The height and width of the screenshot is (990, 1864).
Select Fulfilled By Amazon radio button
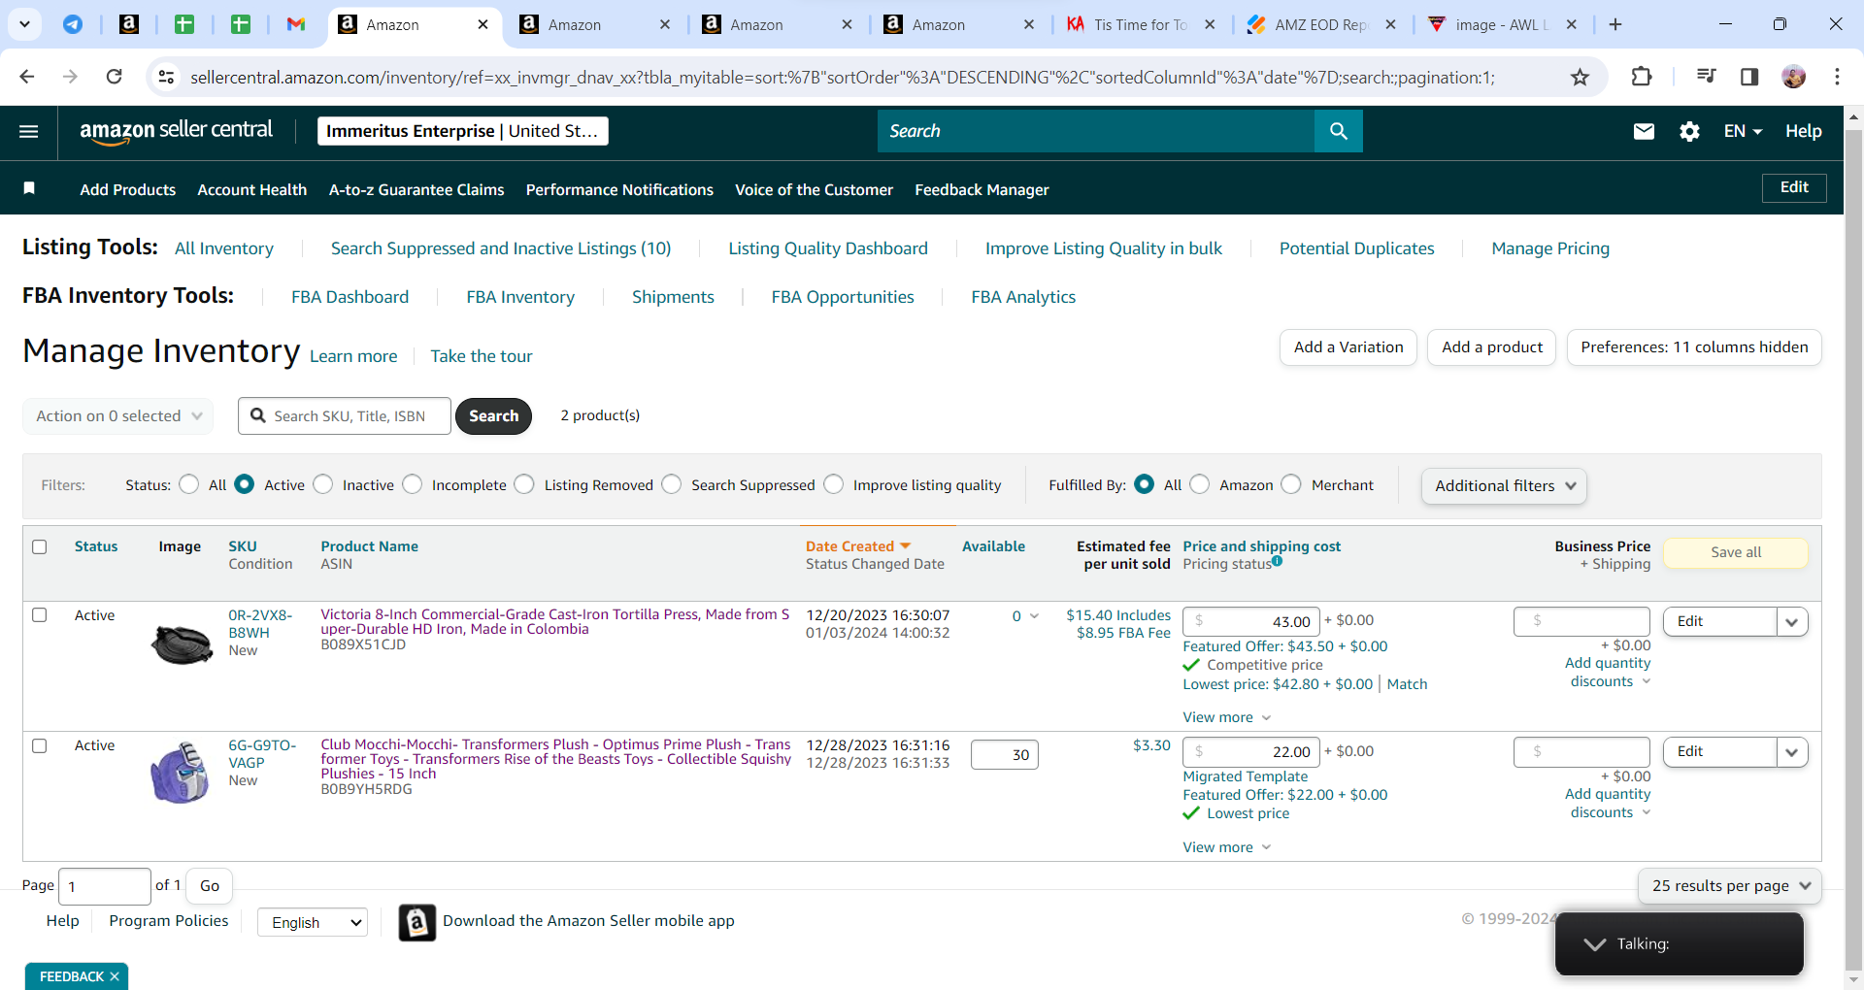pyautogui.click(x=1200, y=483)
